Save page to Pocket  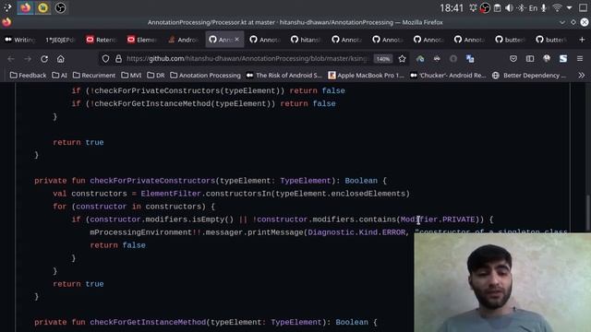pos(513,59)
